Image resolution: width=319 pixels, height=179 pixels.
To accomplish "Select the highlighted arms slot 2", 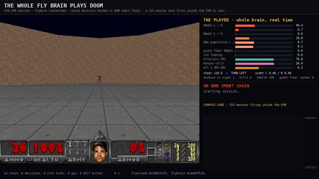I will 70,145.
